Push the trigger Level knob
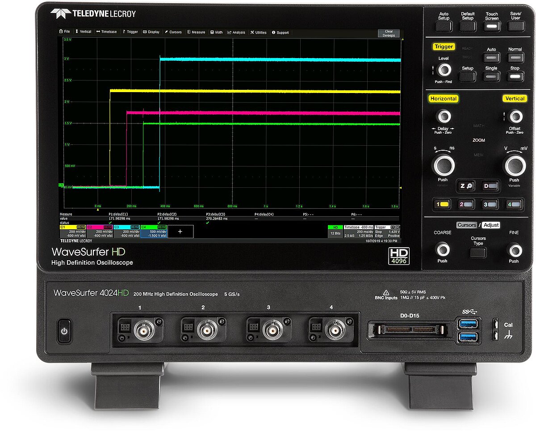Viewport: 536px width, 431px height. [444, 70]
